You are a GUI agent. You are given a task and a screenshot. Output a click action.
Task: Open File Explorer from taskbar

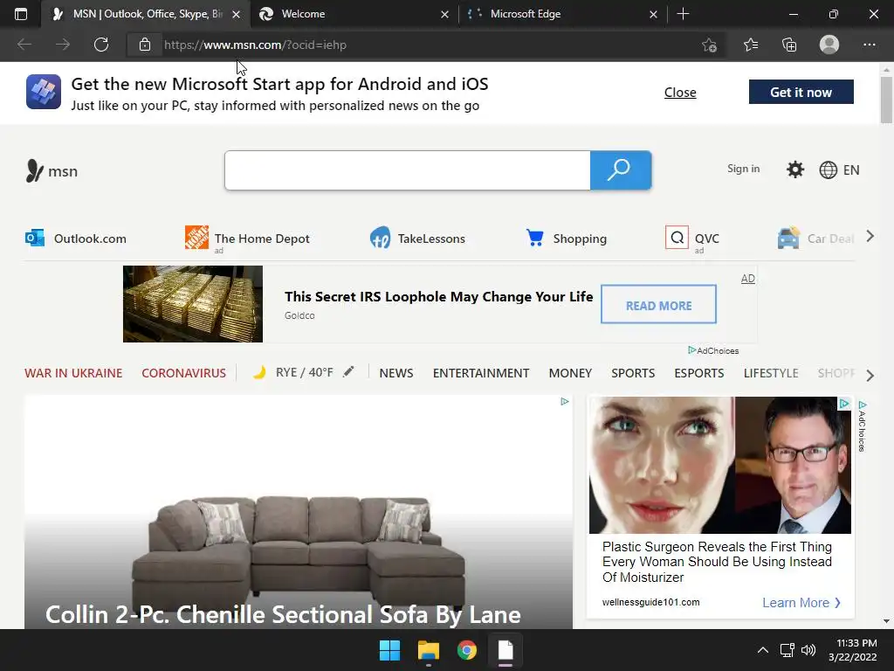(428, 650)
